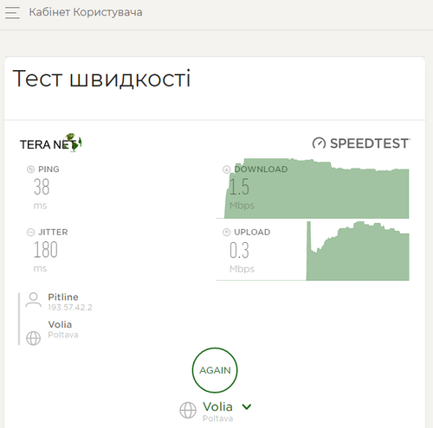
Task: Click the DOWNLOAD label
Action: [x=261, y=169]
